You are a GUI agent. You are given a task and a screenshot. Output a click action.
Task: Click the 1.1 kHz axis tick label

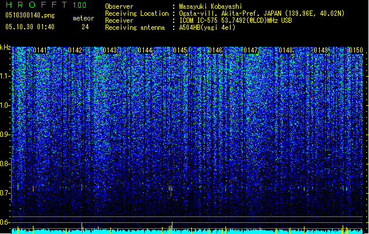click(5, 76)
